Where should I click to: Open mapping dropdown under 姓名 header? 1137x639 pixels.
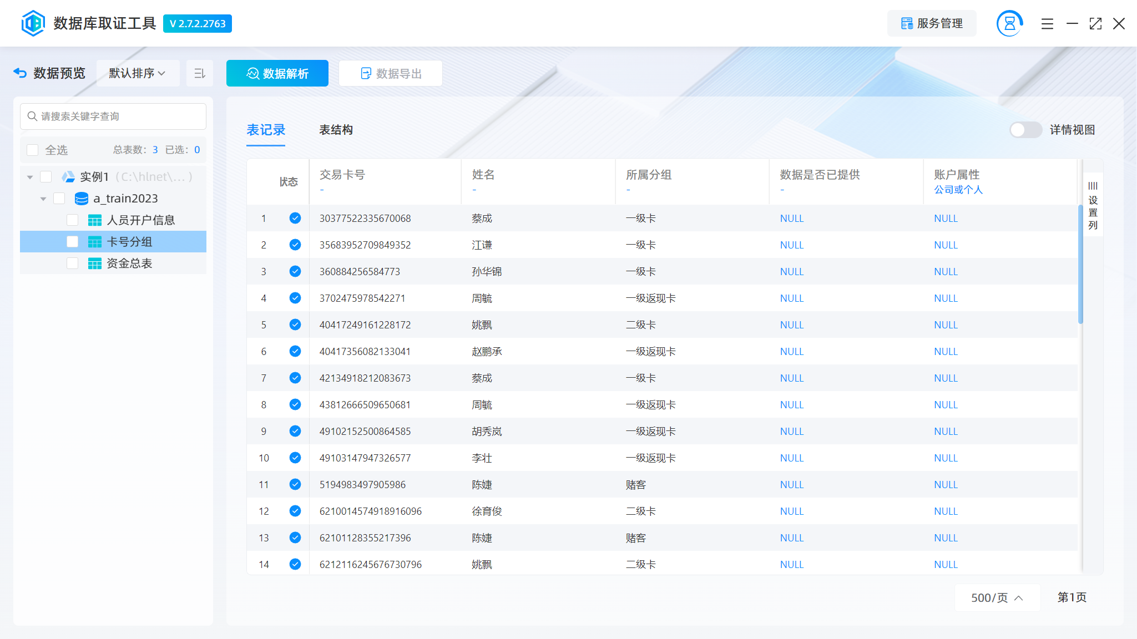[x=474, y=190]
